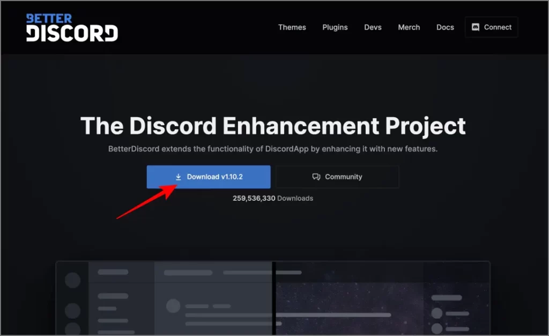Click the member list avatar in preview
This screenshot has height=336, width=549.
tap(437, 313)
